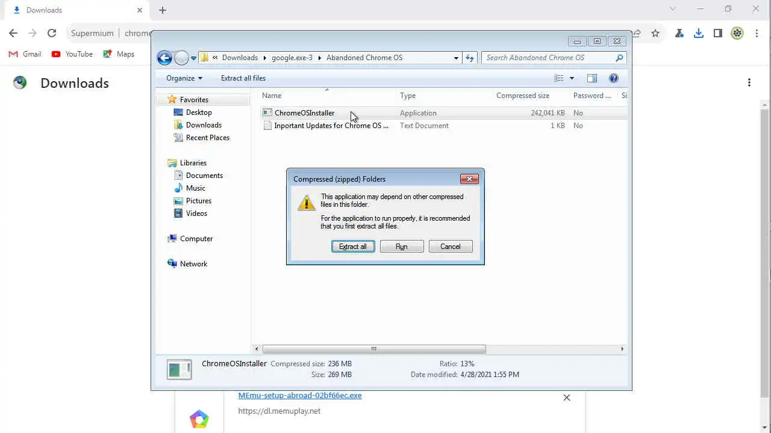The height and width of the screenshot is (433, 771).
Task: Click the search magnifier icon
Action: pyautogui.click(x=619, y=58)
